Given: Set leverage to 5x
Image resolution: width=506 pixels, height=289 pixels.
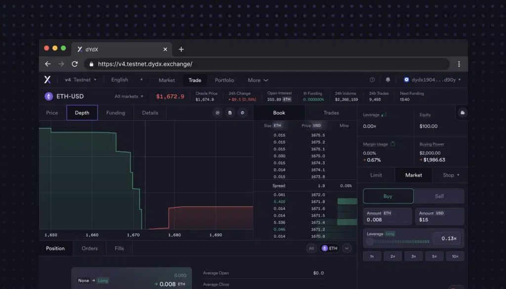Looking at the screenshot, I should click(x=434, y=256).
